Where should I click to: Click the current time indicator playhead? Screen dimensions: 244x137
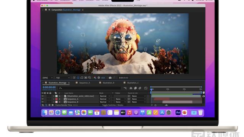151,89
